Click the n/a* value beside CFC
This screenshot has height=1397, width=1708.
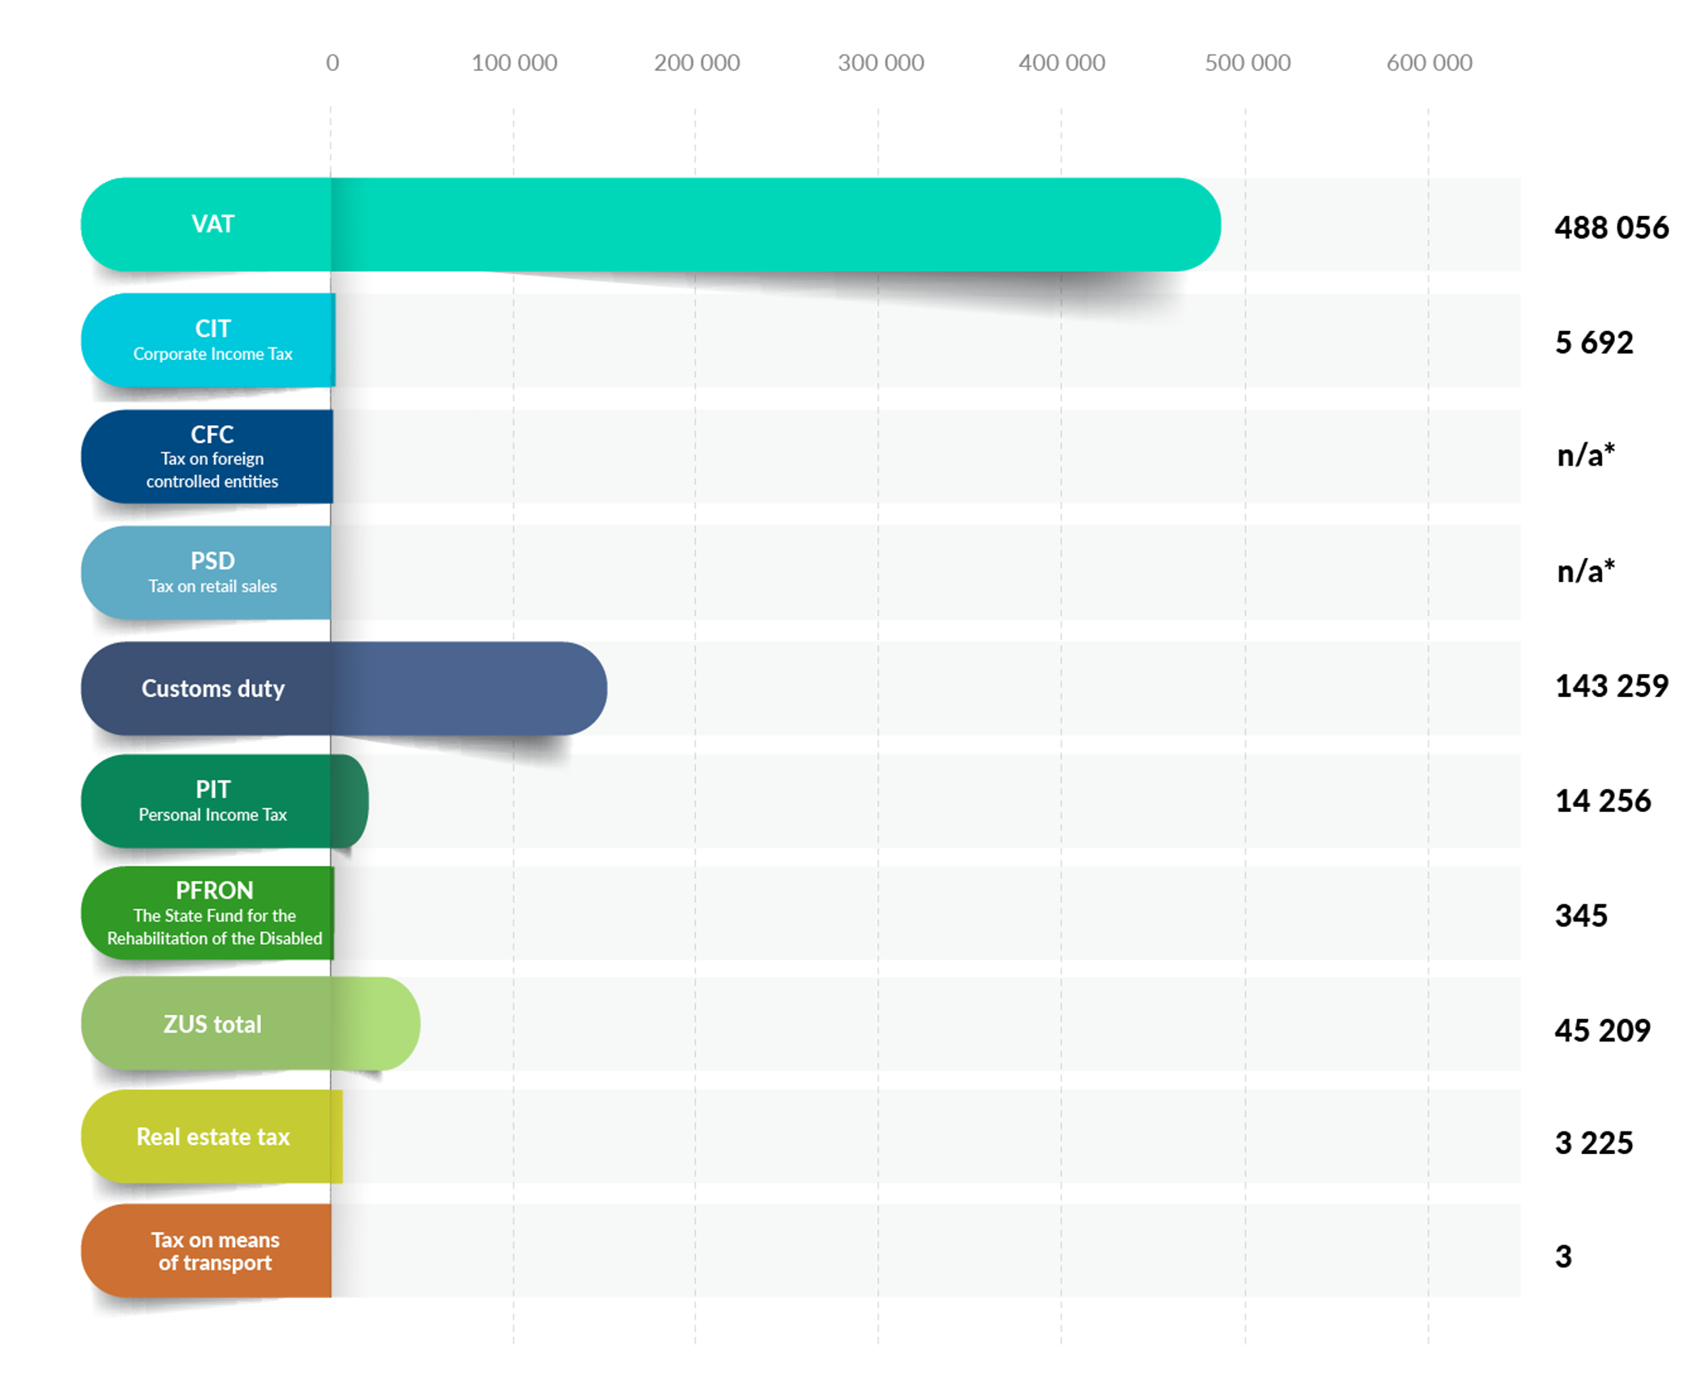click(x=1585, y=455)
